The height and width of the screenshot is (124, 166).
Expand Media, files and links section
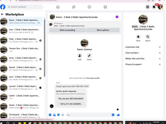click(143, 59)
